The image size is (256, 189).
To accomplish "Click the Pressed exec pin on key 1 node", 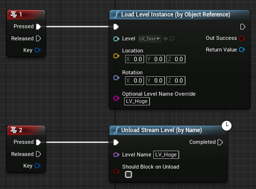I will pyautogui.click(x=38, y=27).
